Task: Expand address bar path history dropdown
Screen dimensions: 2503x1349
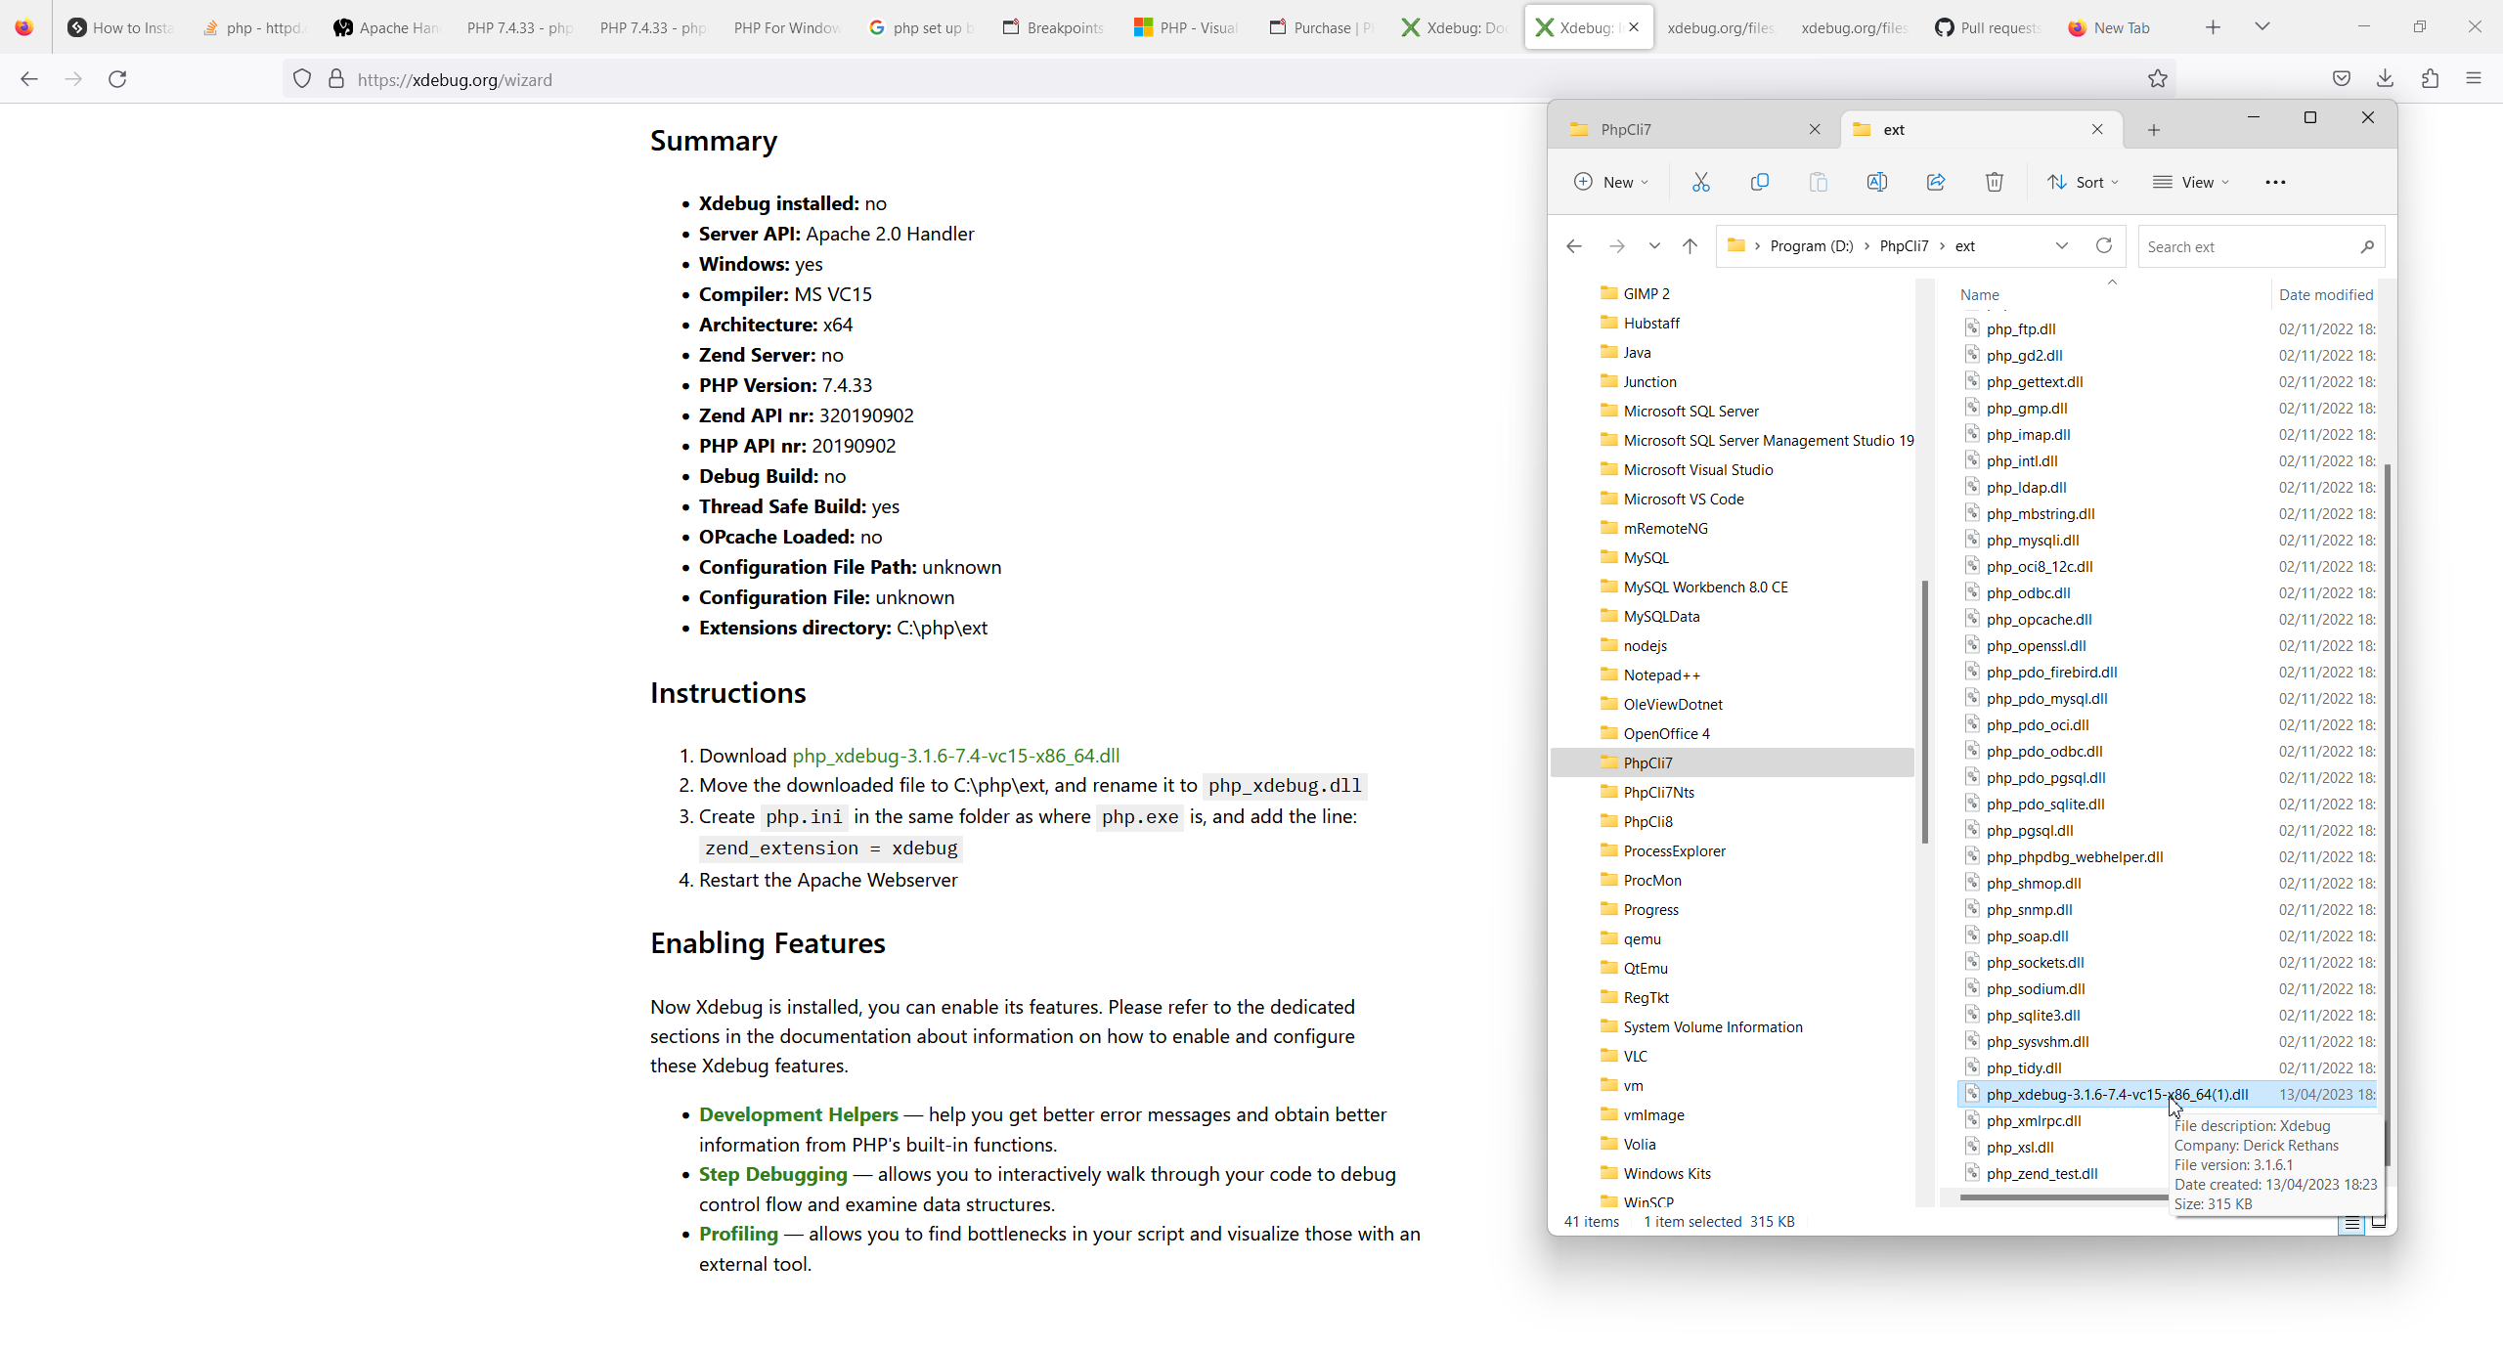Action: click(x=2061, y=245)
